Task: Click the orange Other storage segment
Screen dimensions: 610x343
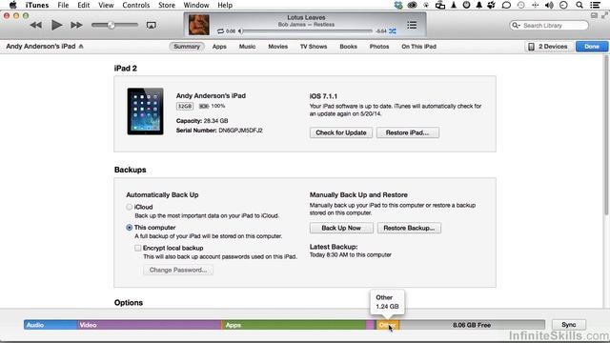Action: (388, 325)
